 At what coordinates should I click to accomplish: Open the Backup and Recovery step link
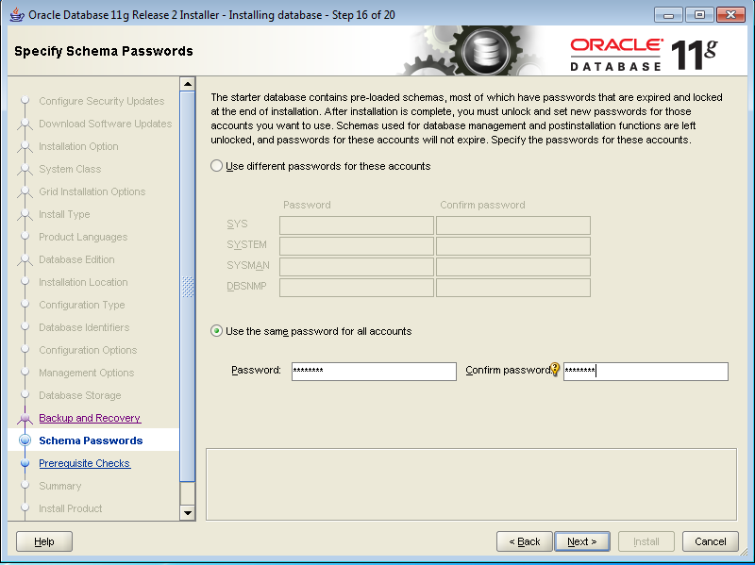90,418
